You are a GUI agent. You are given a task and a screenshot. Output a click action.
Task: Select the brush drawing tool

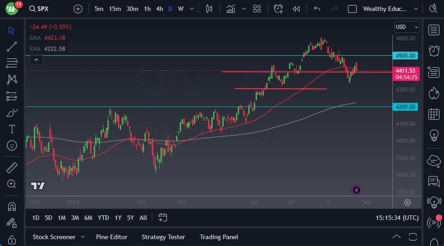pos(12,112)
